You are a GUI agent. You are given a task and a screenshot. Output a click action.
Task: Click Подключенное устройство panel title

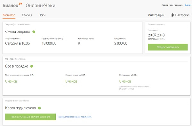pos(17,101)
